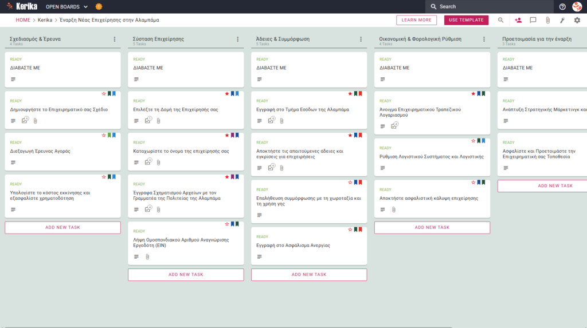Screen dimensions: 587x328
Task: Click the board search magnifier icon
Action: click(500, 20)
